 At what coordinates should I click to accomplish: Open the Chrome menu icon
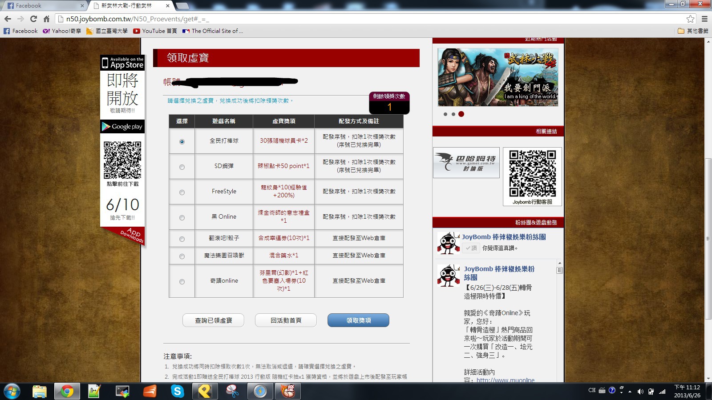704,19
